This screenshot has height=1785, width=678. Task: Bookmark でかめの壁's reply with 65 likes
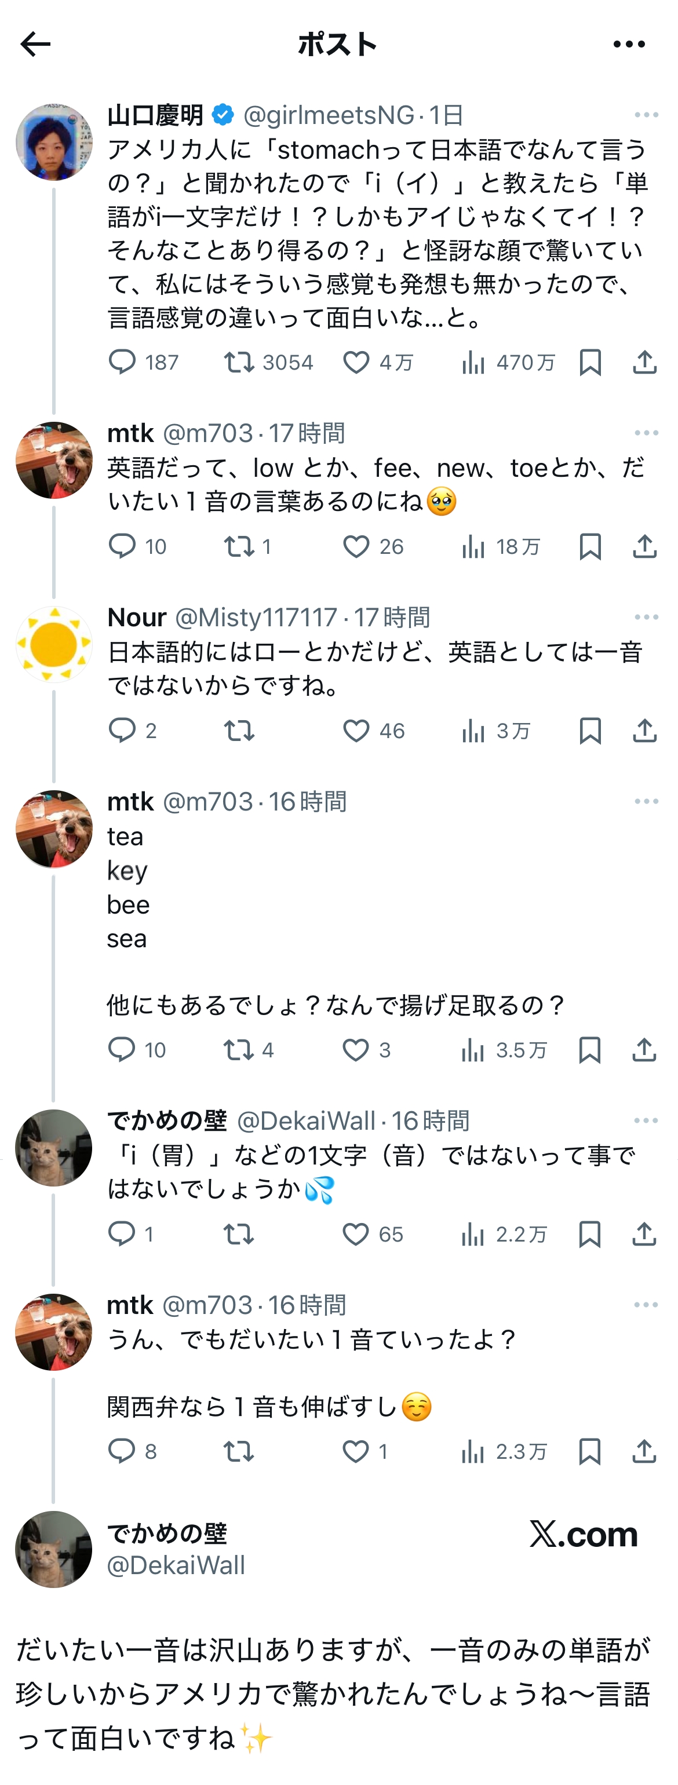pyautogui.click(x=590, y=1234)
